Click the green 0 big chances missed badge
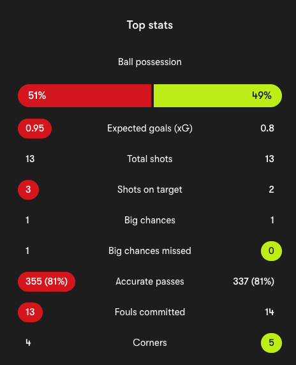Viewport: 296px width, 365px height. [271, 251]
